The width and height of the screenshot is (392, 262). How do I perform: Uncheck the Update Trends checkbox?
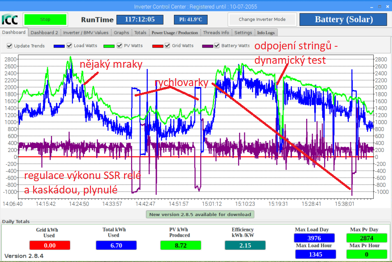tap(10, 46)
